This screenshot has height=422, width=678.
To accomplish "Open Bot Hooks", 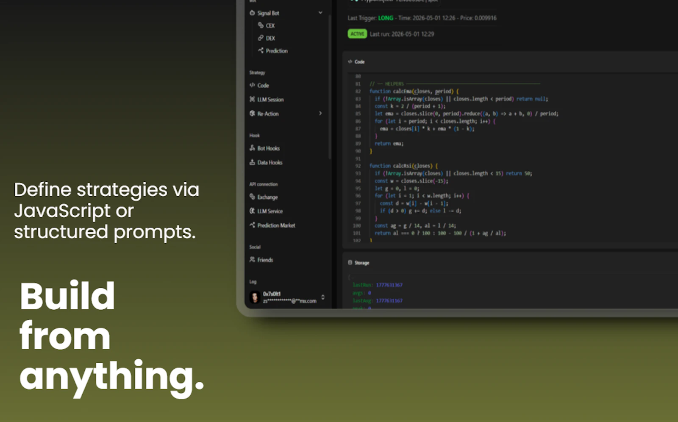I will pos(269,149).
